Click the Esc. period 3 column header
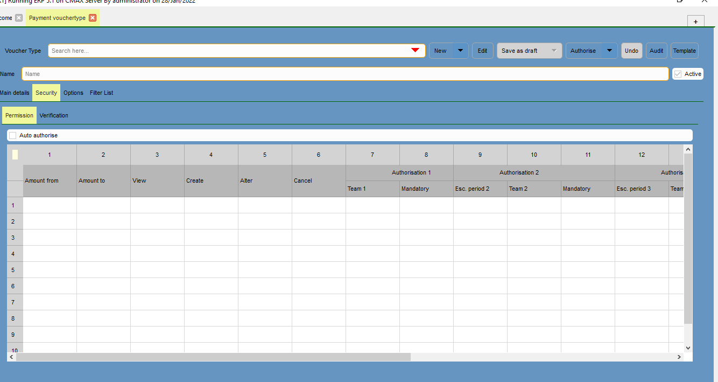 (x=642, y=189)
